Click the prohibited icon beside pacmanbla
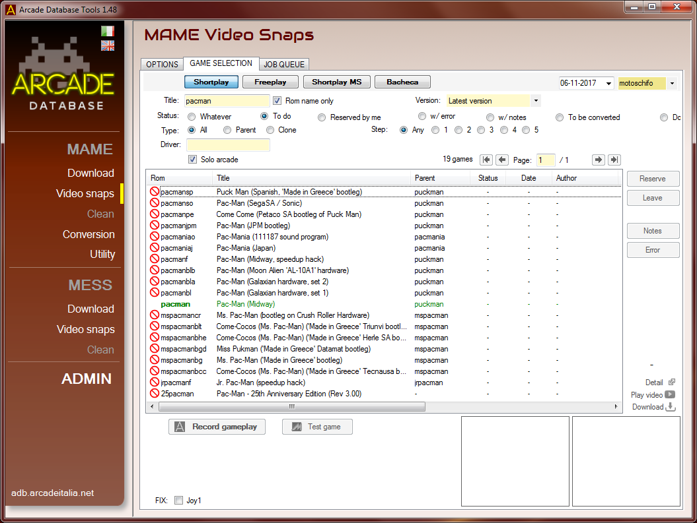 154,281
